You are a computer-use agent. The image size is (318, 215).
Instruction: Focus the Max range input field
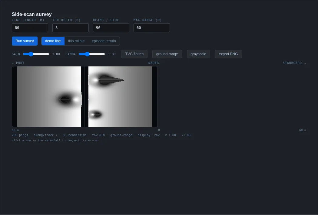click(x=152, y=28)
